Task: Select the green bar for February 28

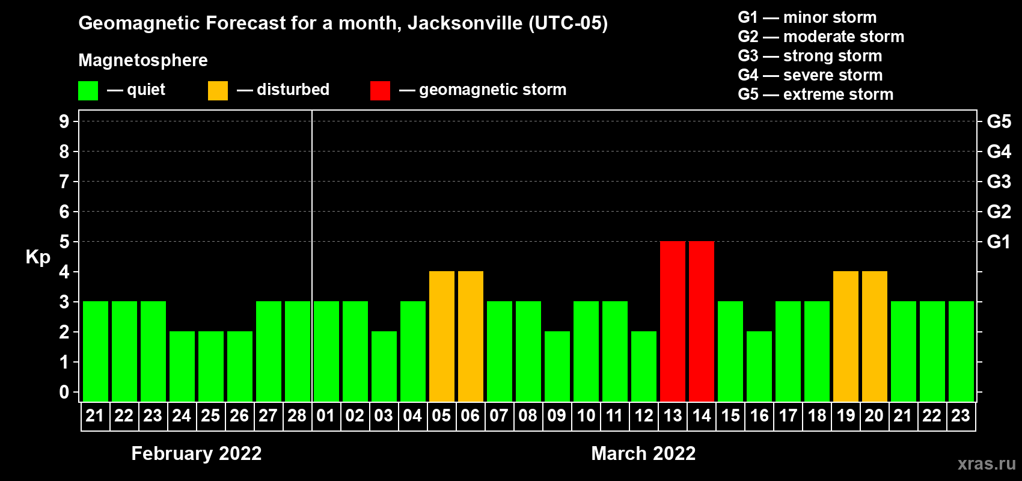Action: click(x=298, y=351)
